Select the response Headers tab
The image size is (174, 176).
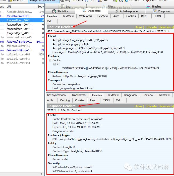[97, 95]
